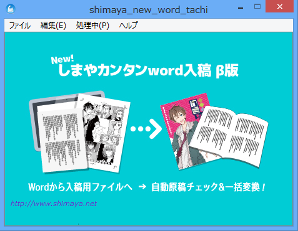The width and height of the screenshot is (298, 231).
Task: Open the 編集(E) menu
Action: pos(53,26)
